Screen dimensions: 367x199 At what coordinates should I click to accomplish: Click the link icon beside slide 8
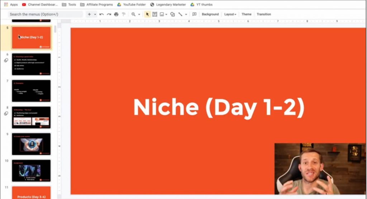pos(6,114)
